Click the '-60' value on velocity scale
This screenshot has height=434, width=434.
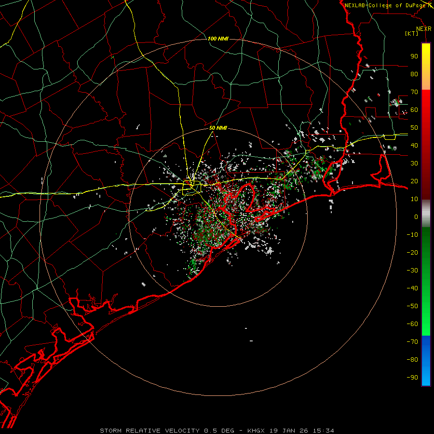412,324
